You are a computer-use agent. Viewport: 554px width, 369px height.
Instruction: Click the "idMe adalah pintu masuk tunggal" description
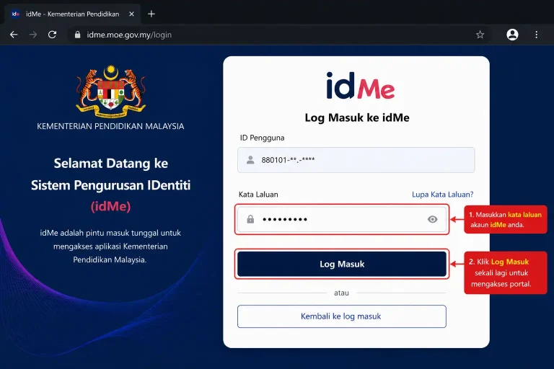click(x=110, y=246)
